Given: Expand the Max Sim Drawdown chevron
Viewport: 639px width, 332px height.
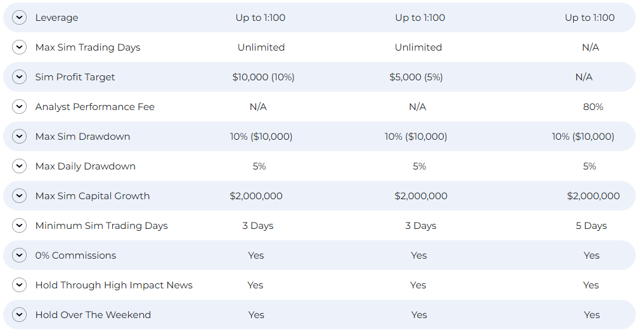Looking at the screenshot, I should (x=19, y=136).
